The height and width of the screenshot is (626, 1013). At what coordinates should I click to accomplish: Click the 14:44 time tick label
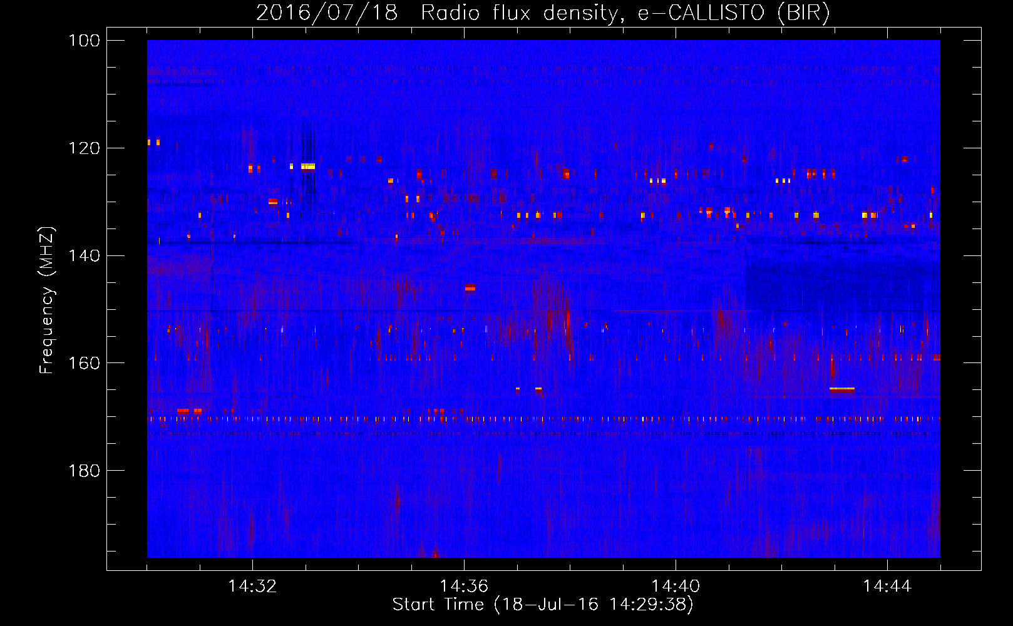[887, 587]
